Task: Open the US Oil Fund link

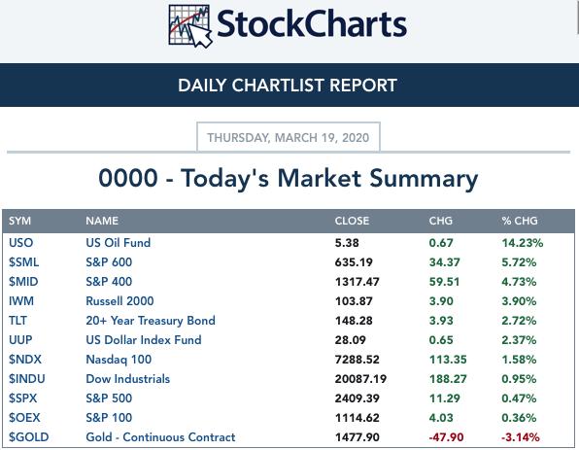Action: 119,243
